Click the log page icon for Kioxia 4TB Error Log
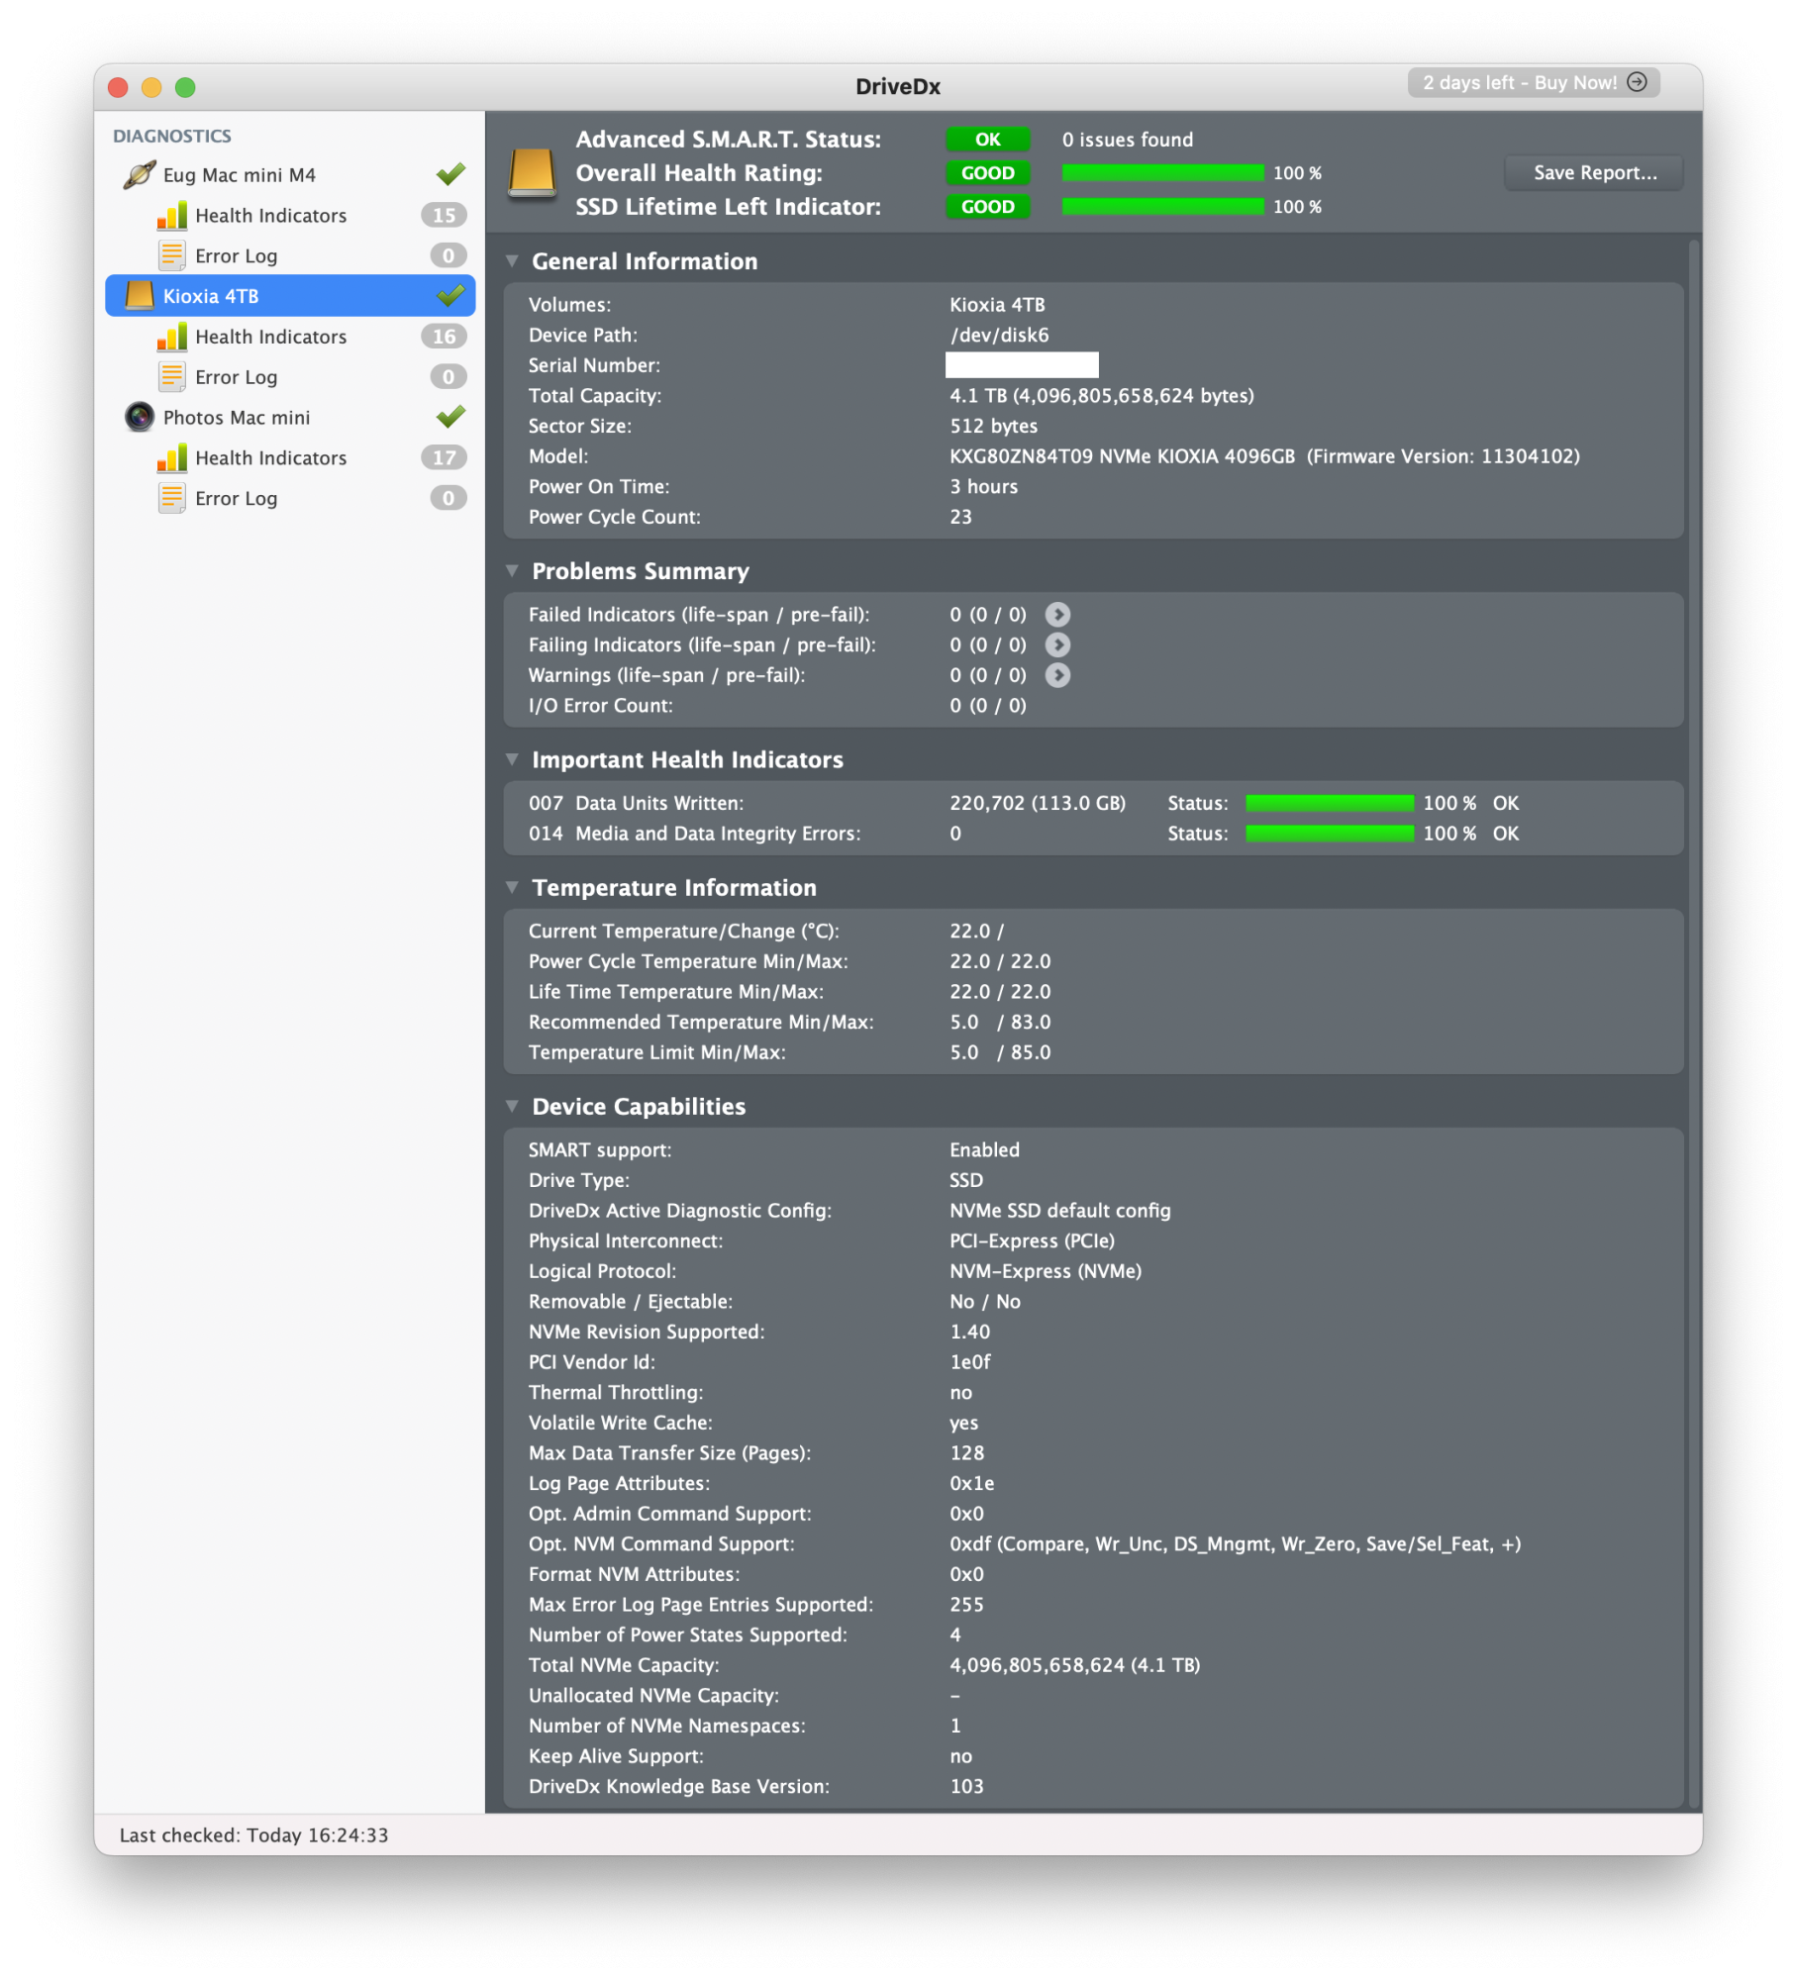Image resolution: width=1797 pixels, height=1980 pixels. (x=172, y=377)
